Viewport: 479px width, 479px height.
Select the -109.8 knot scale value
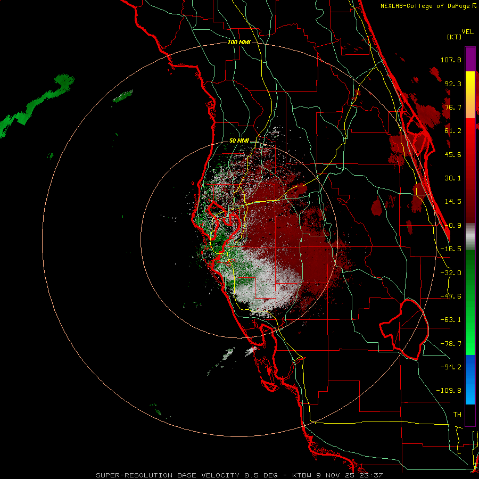pyautogui.click(x=449, y=391)
